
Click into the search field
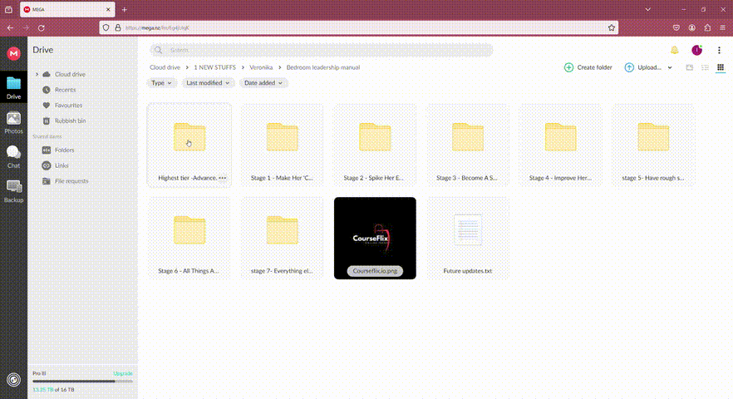point(321,50)
